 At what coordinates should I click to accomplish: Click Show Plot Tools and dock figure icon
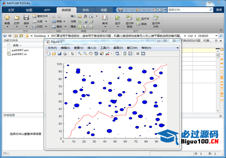pyautogui.click(x=143, y=54)
